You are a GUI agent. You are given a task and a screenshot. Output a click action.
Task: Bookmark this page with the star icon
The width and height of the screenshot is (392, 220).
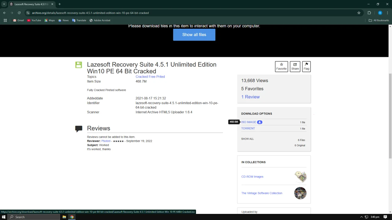359,13
